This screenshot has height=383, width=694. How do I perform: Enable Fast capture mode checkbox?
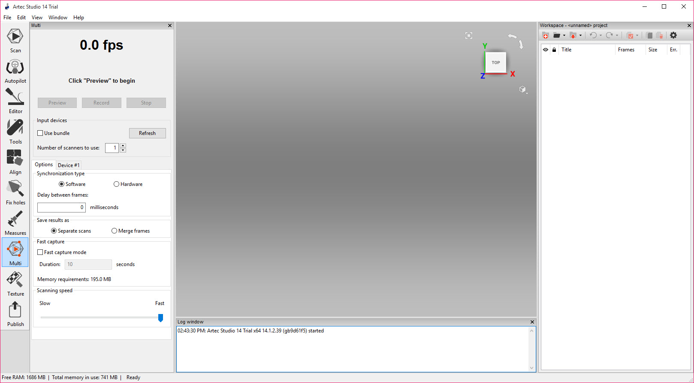[x=40, y=252]
